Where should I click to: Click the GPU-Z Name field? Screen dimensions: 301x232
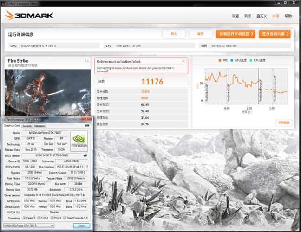pyautogui.click(x=45, y=133)
